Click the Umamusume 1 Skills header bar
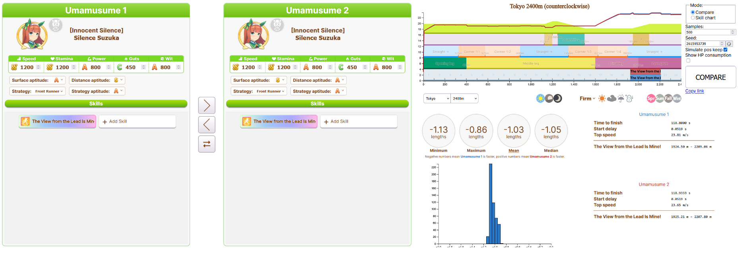Image resolution: width=751 pixels, height=258 pixels. pyautogui.click(x=96, y=104)
